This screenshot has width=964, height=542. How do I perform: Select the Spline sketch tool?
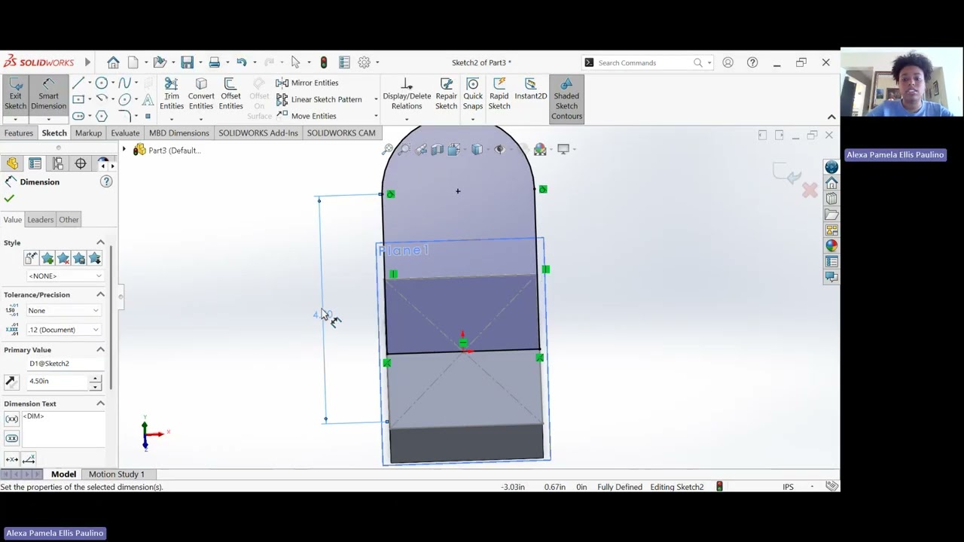click(125, 83)
